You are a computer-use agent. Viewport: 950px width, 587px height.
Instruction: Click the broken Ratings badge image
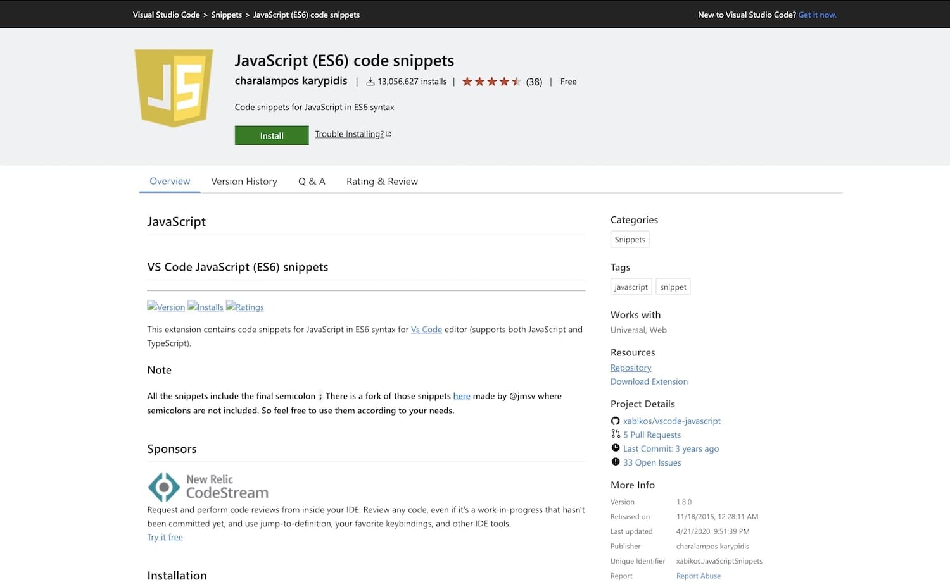pos(244,307)
